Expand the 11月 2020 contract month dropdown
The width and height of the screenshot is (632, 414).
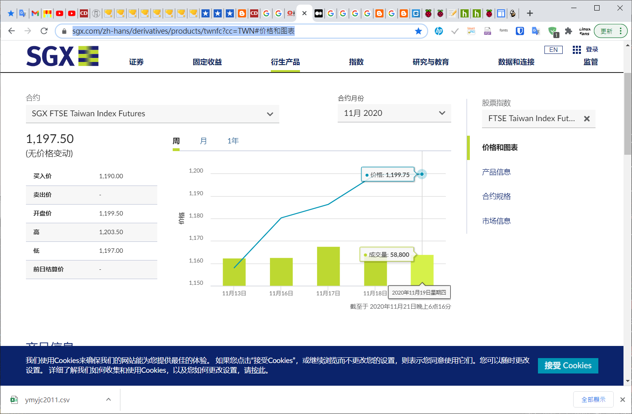click(394, 113)
